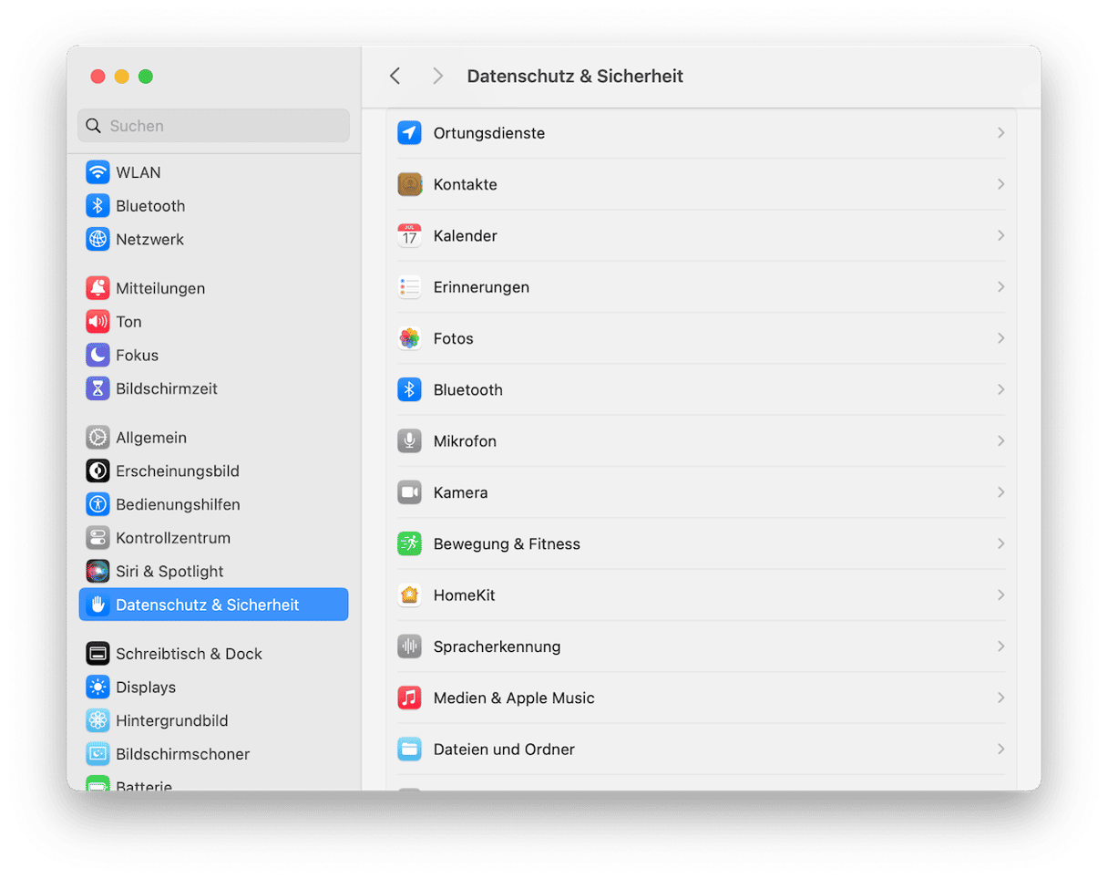
Task: Open Bildschirmzeit hourglass icon
Action: pos(97,388)
